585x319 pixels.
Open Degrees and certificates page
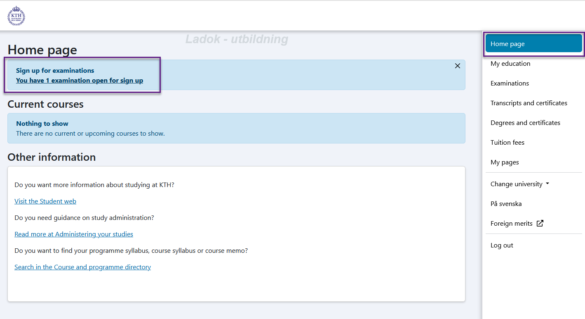[525, 123]
